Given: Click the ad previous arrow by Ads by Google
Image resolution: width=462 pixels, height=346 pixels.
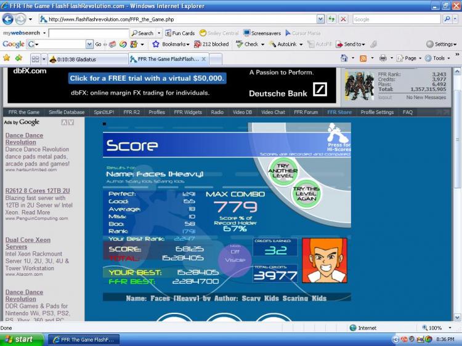Looking at the screenshot, I should coord(64,122).
